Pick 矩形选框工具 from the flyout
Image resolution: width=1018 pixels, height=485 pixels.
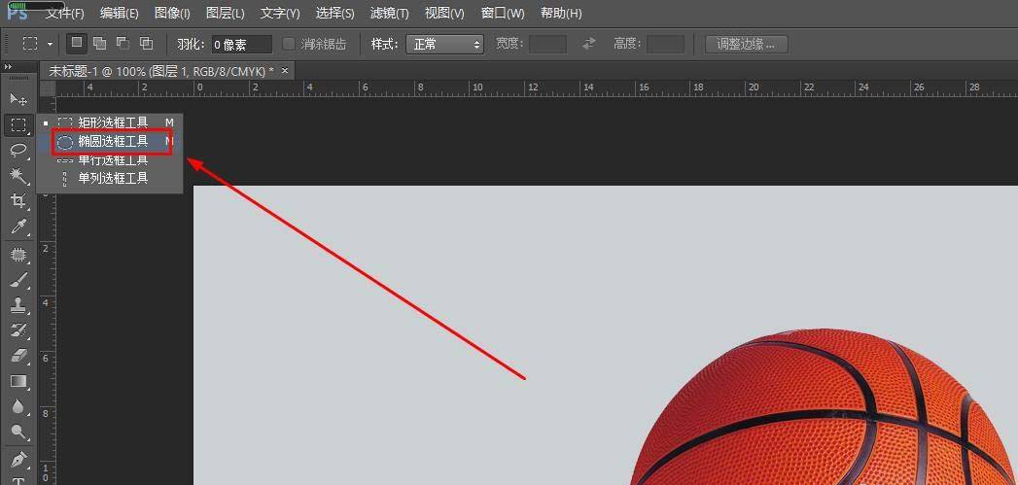click(x=109, y=122)
